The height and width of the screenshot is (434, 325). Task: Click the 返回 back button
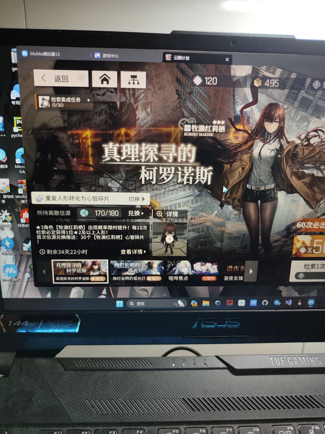[61, 78]
